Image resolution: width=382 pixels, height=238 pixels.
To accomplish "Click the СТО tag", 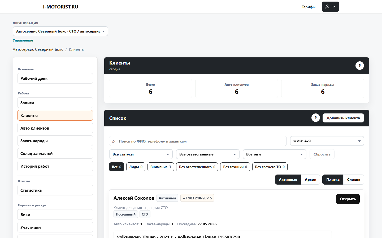I will pos(145,214).
